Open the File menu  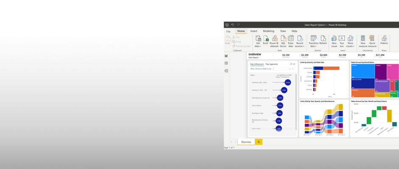[228, 31]
